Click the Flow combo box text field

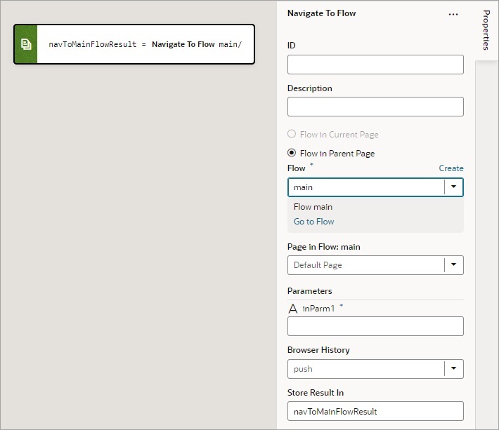365,187
